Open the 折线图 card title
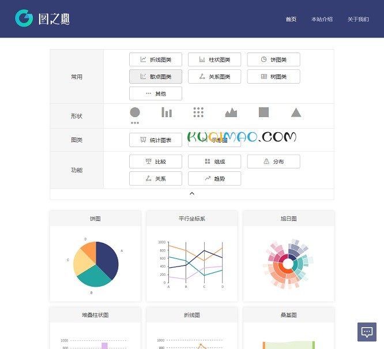 [192, 315]
